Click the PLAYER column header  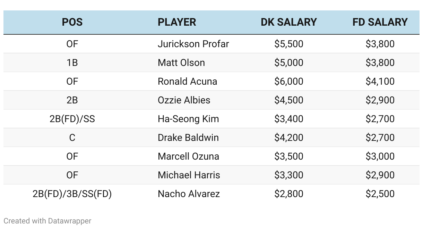(177, 22)
